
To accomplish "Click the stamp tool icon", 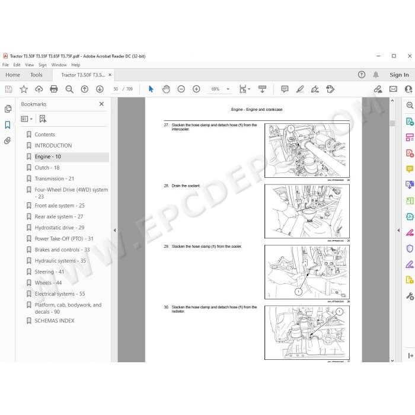I will 330,89.
